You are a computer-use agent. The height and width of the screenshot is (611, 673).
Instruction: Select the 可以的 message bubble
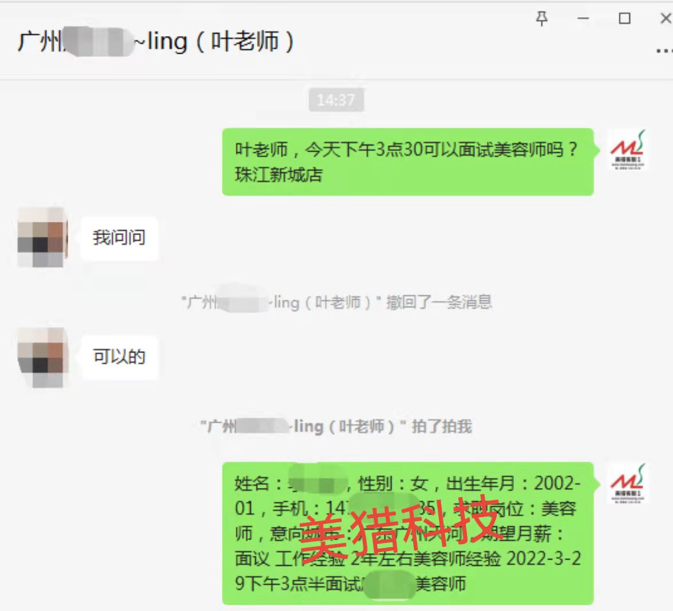pyautogui.click(x=119, y=357)
